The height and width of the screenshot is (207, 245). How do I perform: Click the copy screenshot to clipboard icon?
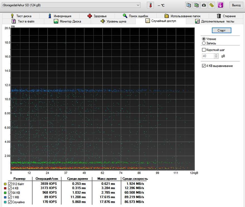(197, 5)
